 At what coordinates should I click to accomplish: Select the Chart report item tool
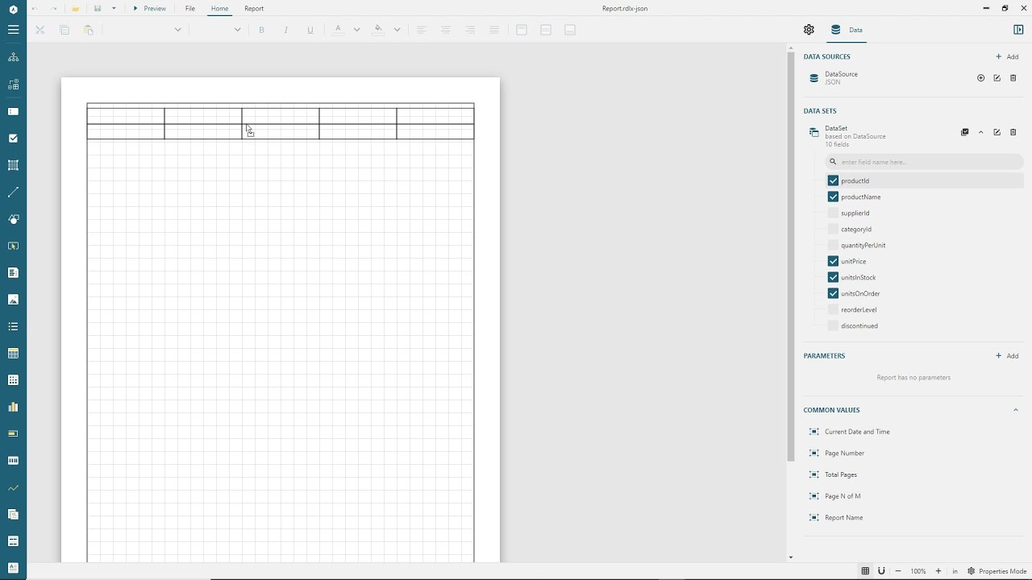(x=13, y=407)
